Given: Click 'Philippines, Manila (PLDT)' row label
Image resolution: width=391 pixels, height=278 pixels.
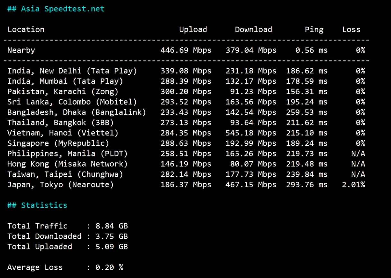Looking at the screenshot, I should (x=68, y=153).
